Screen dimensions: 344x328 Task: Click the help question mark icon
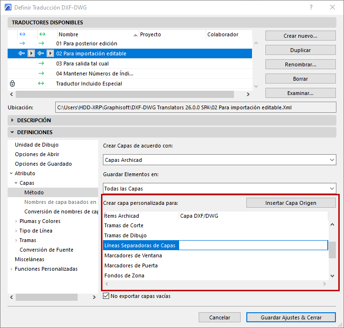[x=311, y=7]
